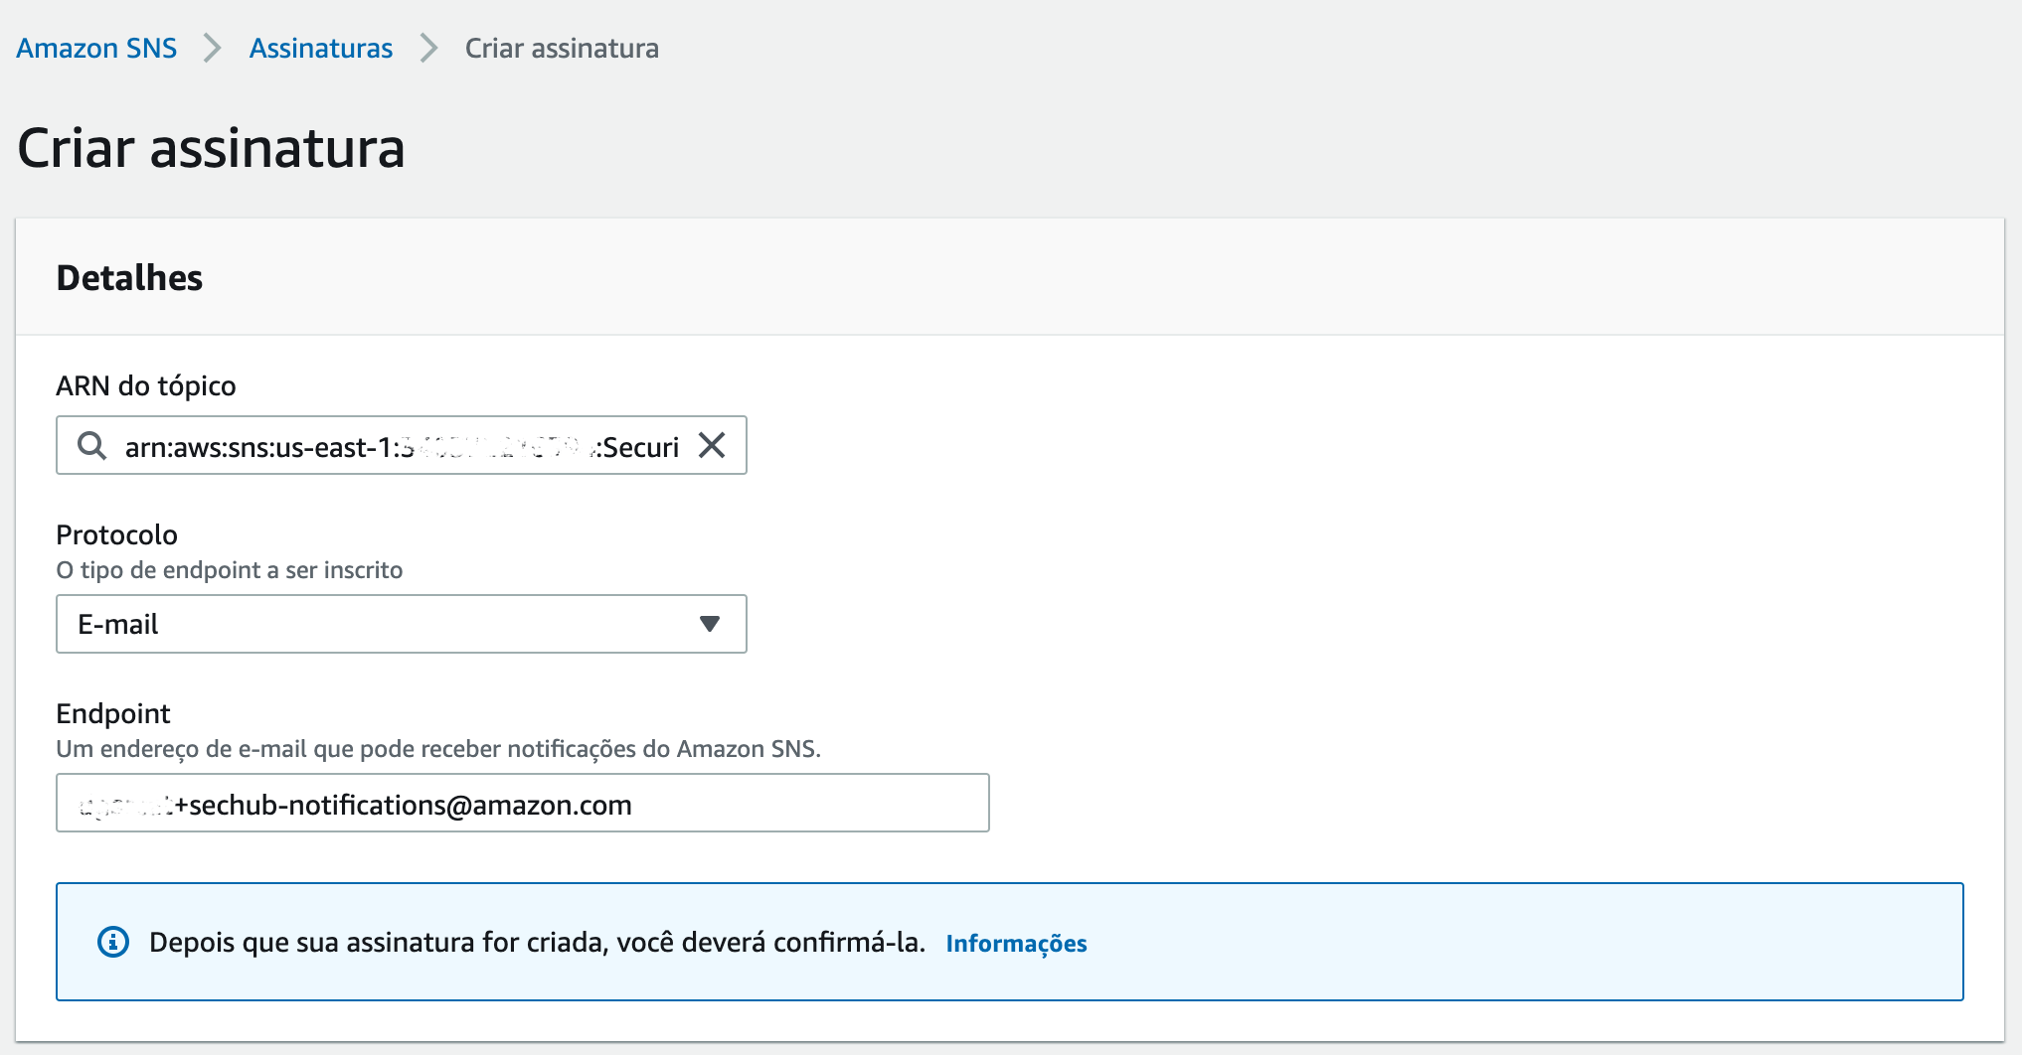2022x1055 pixels.
Task: Click the Endpoint email input field
Action: [522, 804]
